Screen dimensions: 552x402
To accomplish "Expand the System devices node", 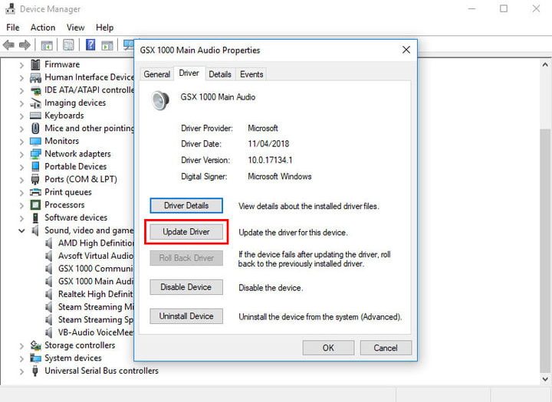I will [x=21, y=358].
